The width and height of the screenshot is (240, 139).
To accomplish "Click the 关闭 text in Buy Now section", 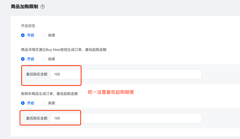I will pos(51,59).
